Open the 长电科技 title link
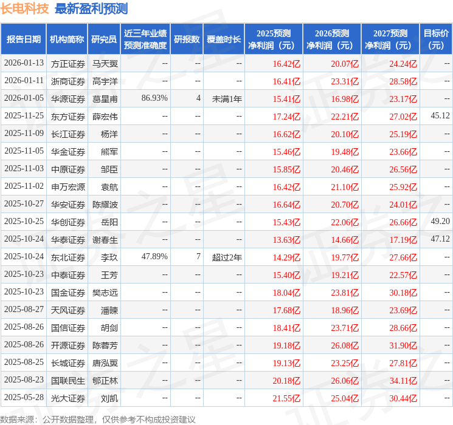Image resolution: width=453 pixels, height=425 pixels. (24, 8)
